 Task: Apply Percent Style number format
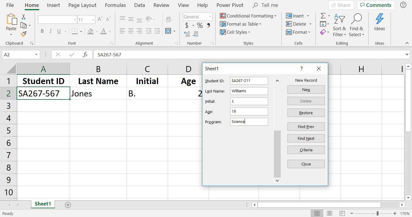(x=200, y=25)
